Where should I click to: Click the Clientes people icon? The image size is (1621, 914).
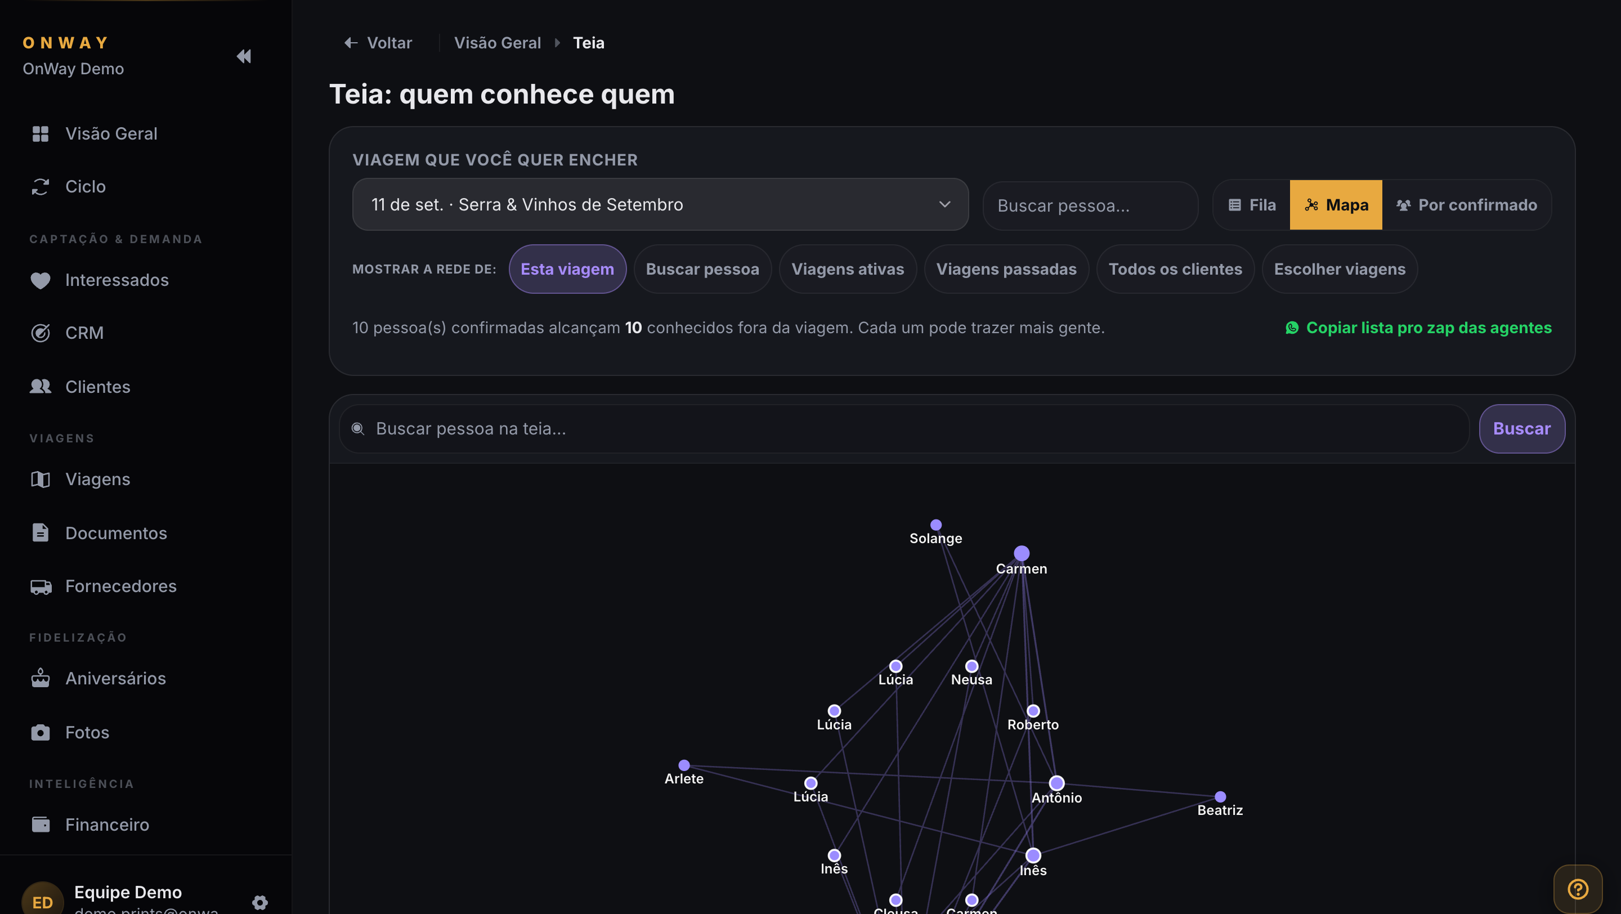click(41, 386)
